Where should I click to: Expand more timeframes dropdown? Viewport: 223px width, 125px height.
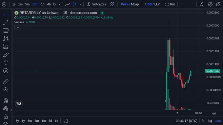59,4
